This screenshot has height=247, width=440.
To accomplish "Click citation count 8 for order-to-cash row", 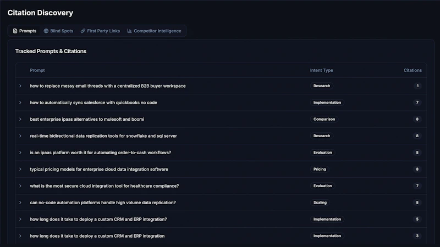I will 417,153.
